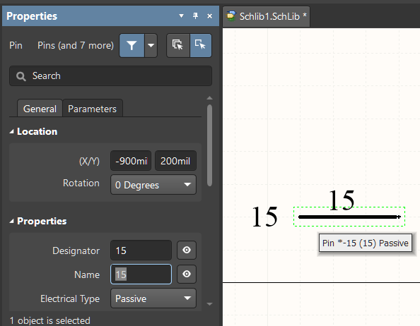The image size is (420, 326).
Task: Click the Pins (and 7 more) label
Action: [x=76, y=45]
